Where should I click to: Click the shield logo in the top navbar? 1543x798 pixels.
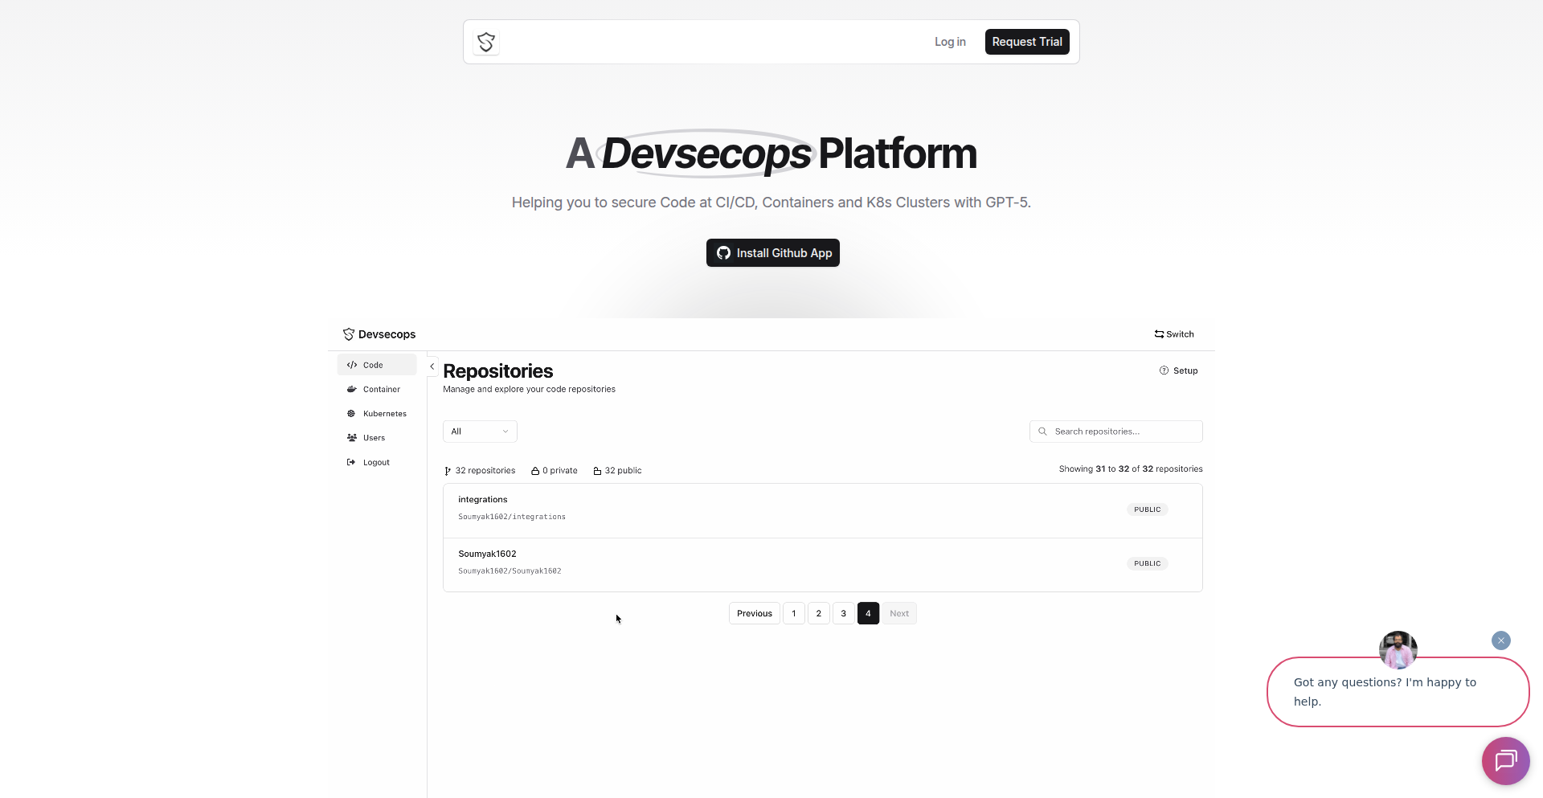(x=486, y=42)
